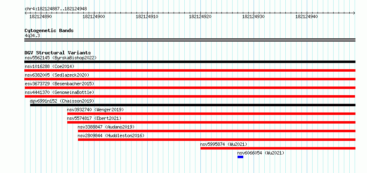Click the left arrowhead of the ruler
The width and height of the screenshot is (367, 173).
[x=26, y=13]
